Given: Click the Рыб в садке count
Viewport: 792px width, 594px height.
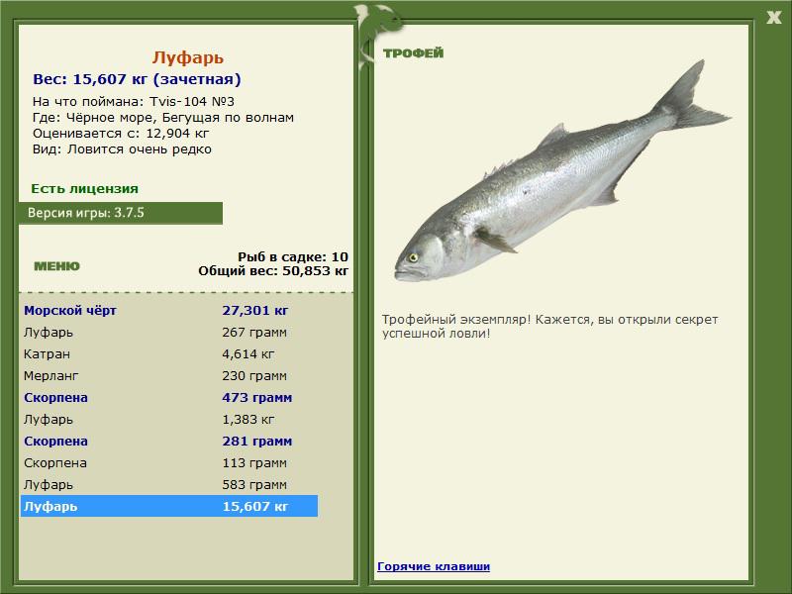Looking at the screenshot, I should point(293,256).
